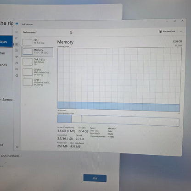Click the Yes button in setup window
Screen dimensions: 191x191
tap(95, 178)
